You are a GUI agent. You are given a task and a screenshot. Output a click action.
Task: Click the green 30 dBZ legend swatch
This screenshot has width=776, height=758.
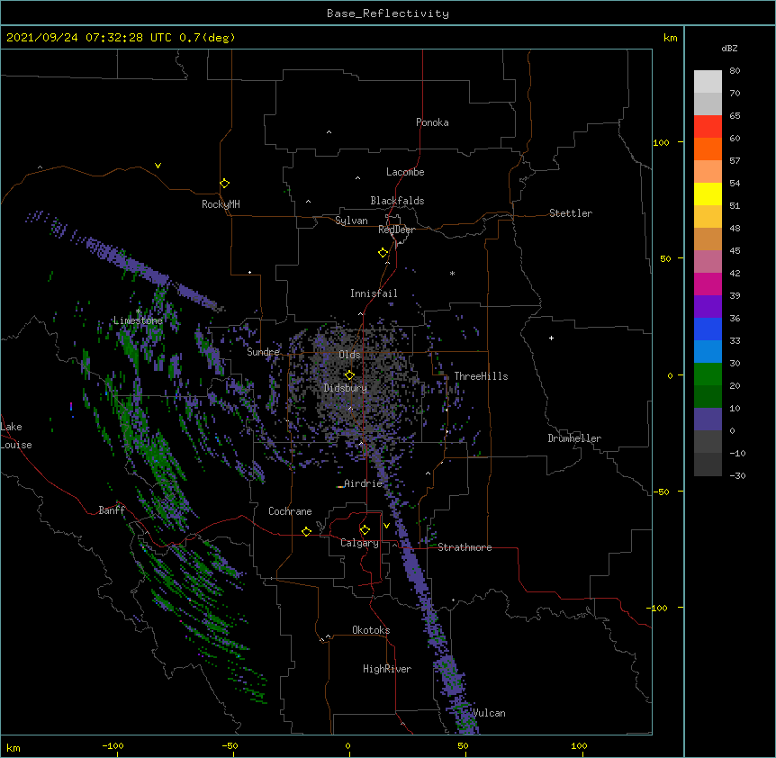(708, 374)
